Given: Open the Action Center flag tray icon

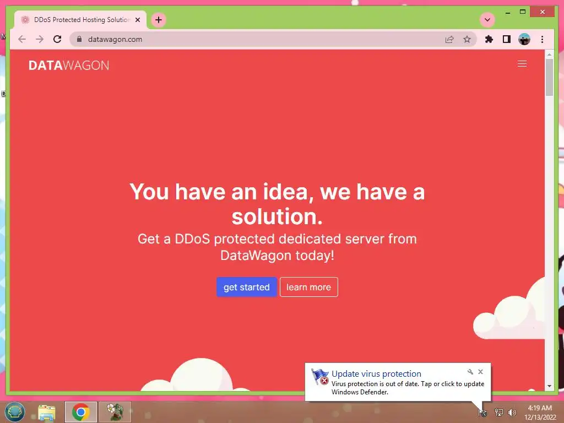Looking at the screenshot, I should click(482, 413).
